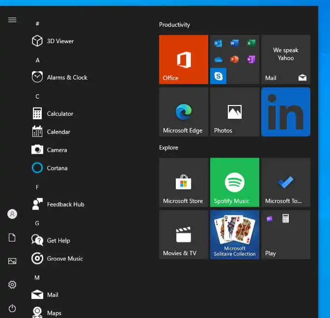Screen dimensions: 330x318
Task: Open the Microsoft To Do tile
Action: (x=286, y=183)
